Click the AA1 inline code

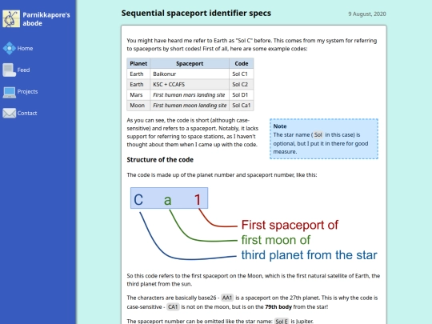(x=227, y=298)
